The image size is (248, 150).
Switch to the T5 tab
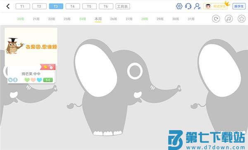click(89, 6)
